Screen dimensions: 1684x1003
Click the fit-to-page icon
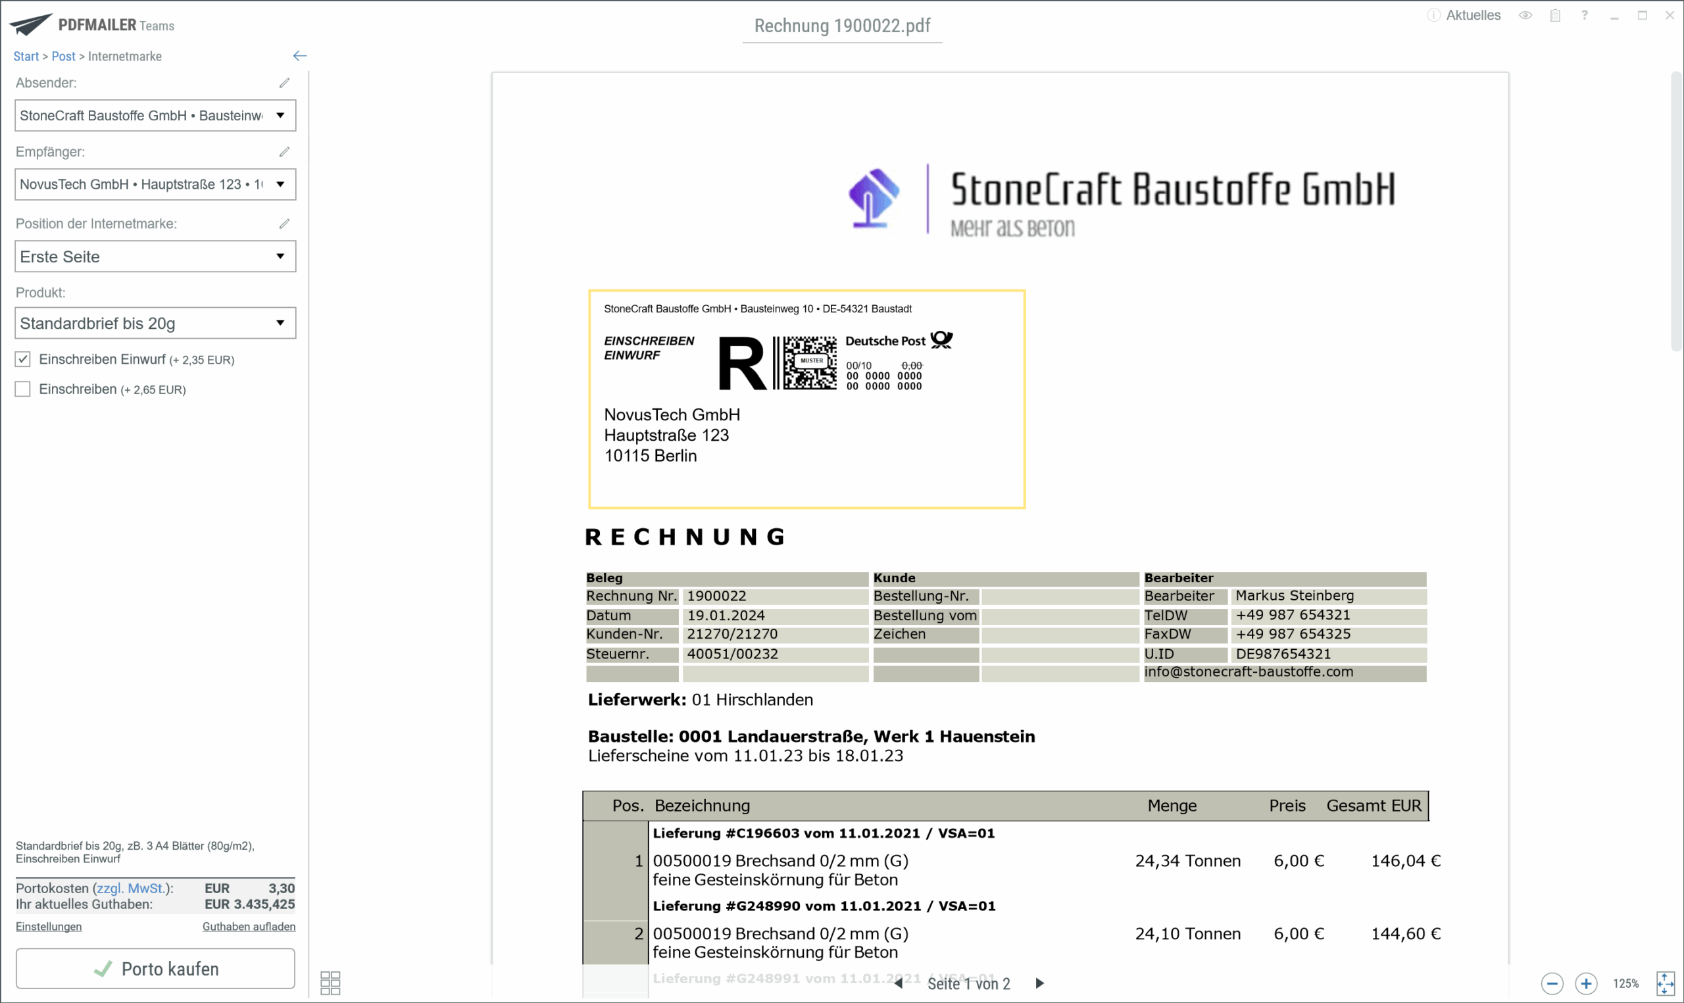[1665, 983]
